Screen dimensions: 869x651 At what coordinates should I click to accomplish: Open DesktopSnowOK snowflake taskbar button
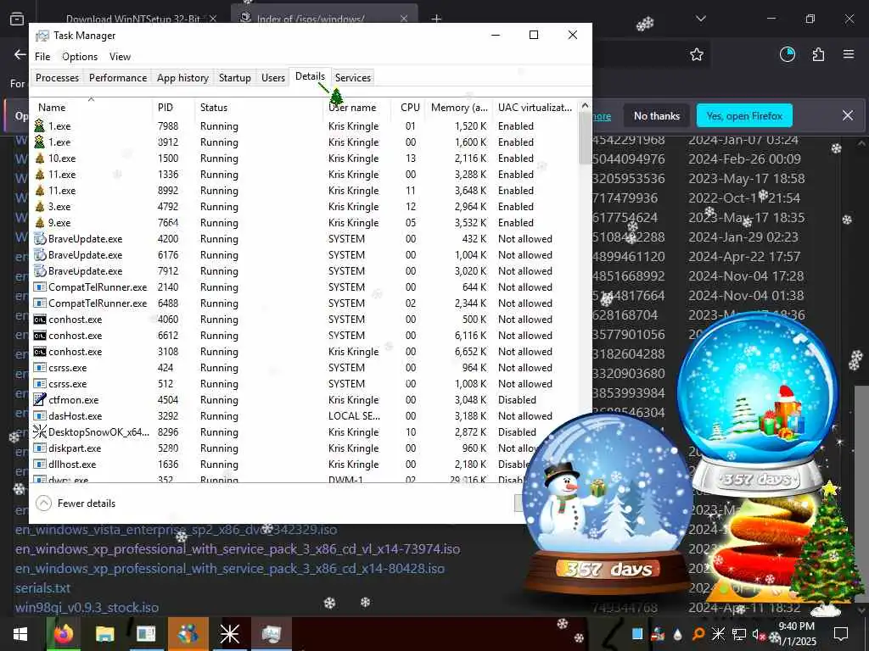pyautogui.click(x=229, y=634)
